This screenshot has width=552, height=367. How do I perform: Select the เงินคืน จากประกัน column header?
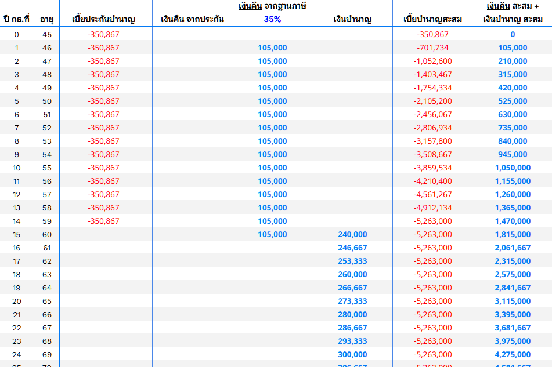[x=192, y=19]
